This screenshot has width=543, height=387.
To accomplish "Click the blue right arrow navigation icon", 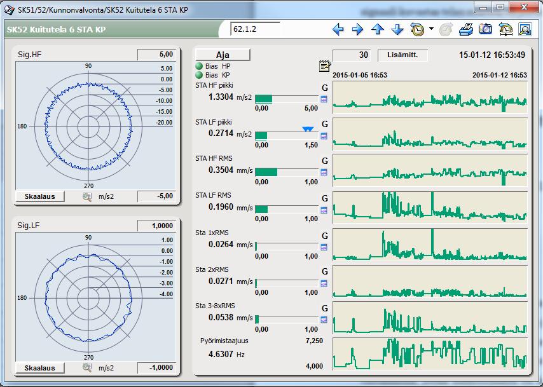I will coord(357,29).
